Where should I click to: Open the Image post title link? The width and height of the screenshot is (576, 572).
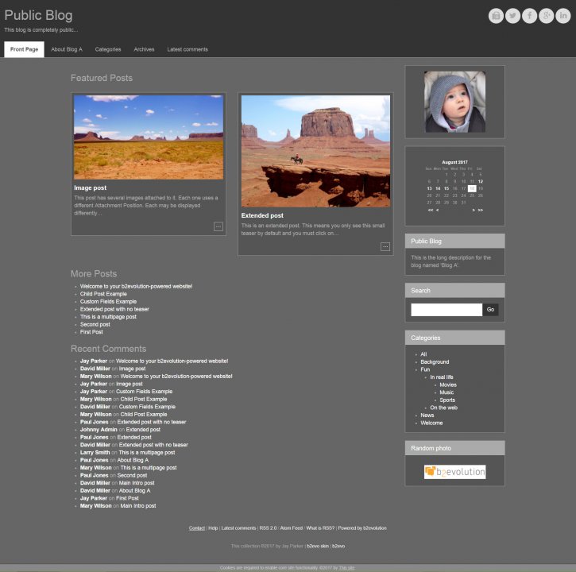click(90, 187)
